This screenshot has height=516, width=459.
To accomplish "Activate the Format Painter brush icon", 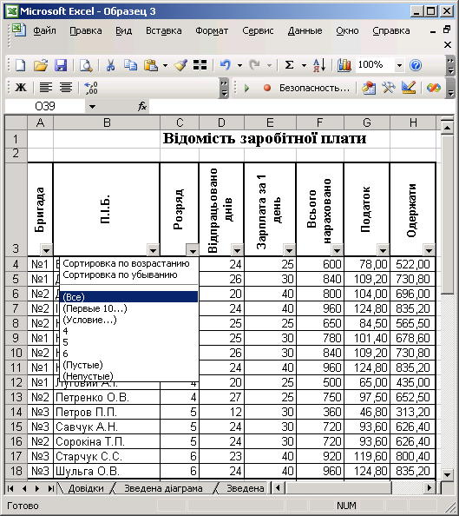I will (x=180, y=65).
